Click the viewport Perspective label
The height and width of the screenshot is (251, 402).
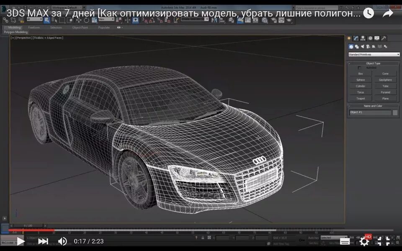point(24,38)
